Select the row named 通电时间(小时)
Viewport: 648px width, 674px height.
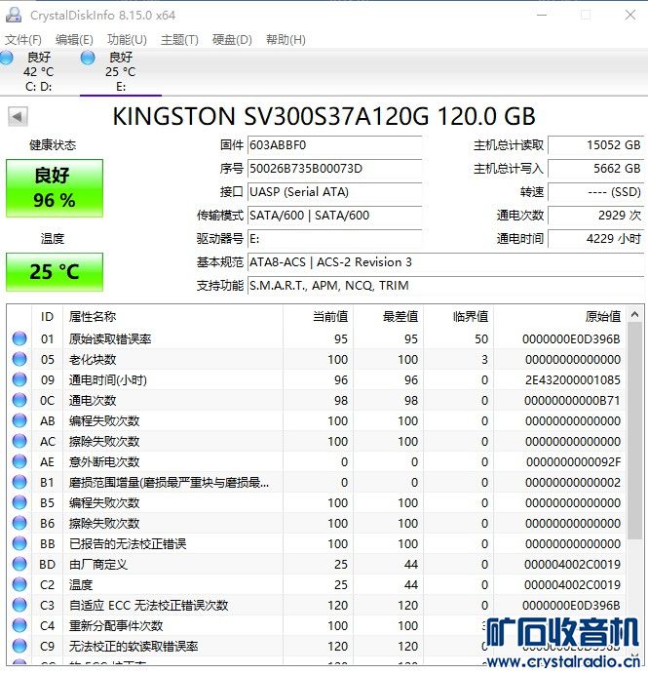(x=317, y=379)
